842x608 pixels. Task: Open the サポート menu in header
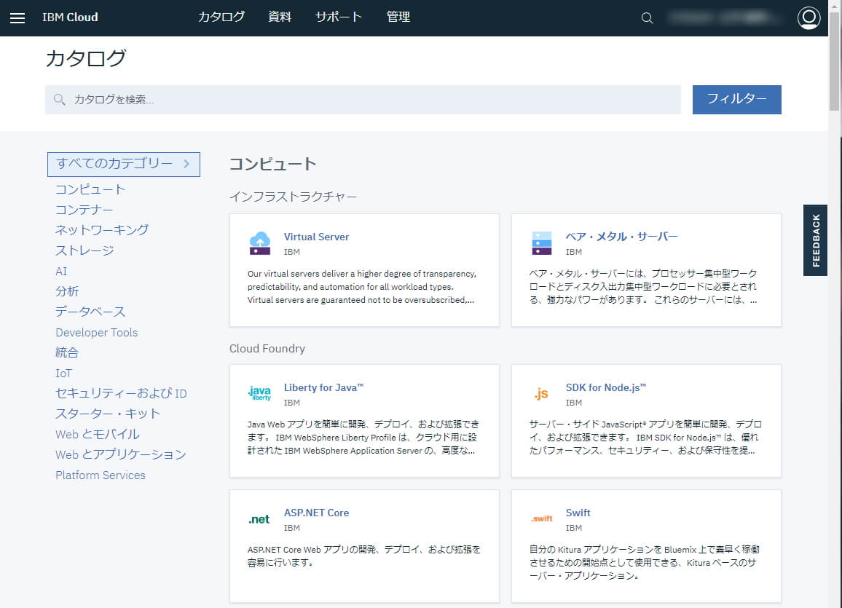point(338,17)
